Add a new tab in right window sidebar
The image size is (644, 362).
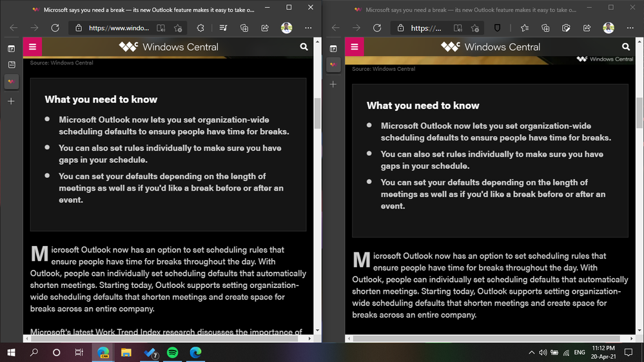333,84
